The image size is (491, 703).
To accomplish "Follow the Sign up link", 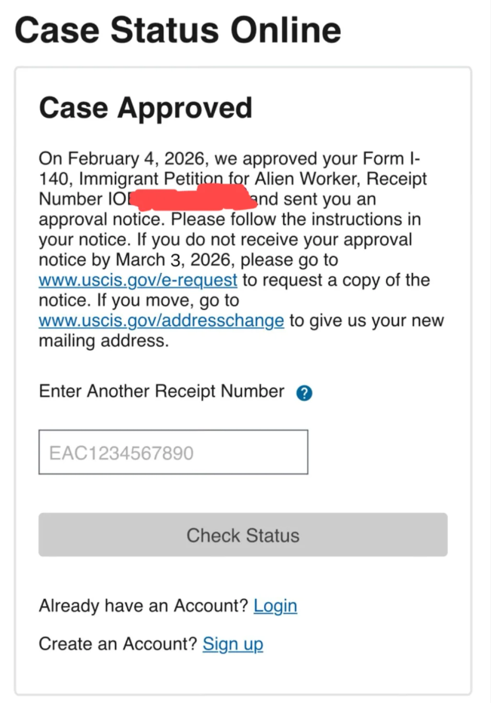I will (x=233, y=644).
